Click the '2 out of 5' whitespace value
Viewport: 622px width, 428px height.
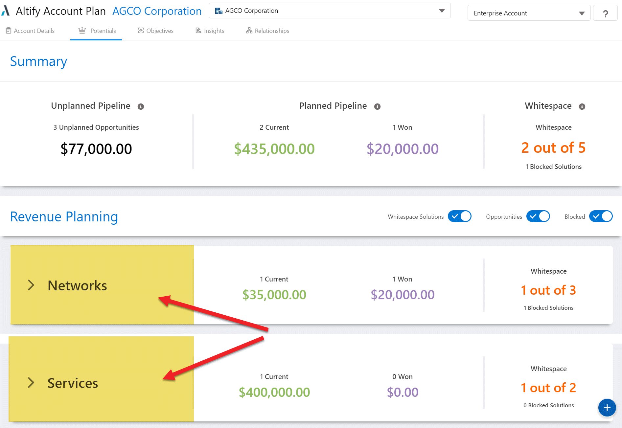(553, 148)
